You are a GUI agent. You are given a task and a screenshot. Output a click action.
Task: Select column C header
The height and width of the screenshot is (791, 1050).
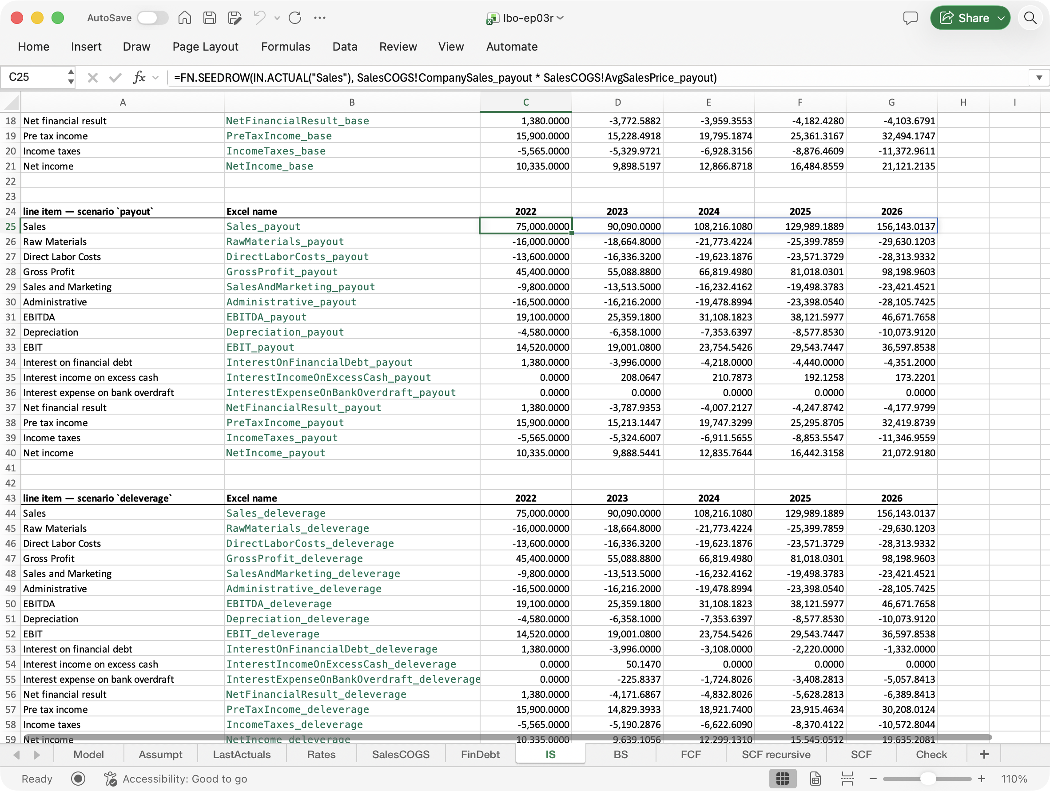525,103
